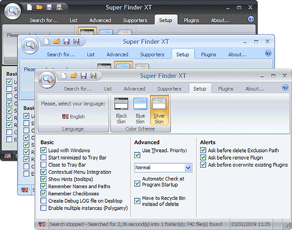The width and height of the screenshot is (292, 230).
Task: Click the magnifier logo in the black window
Action: tap(13, 11)
